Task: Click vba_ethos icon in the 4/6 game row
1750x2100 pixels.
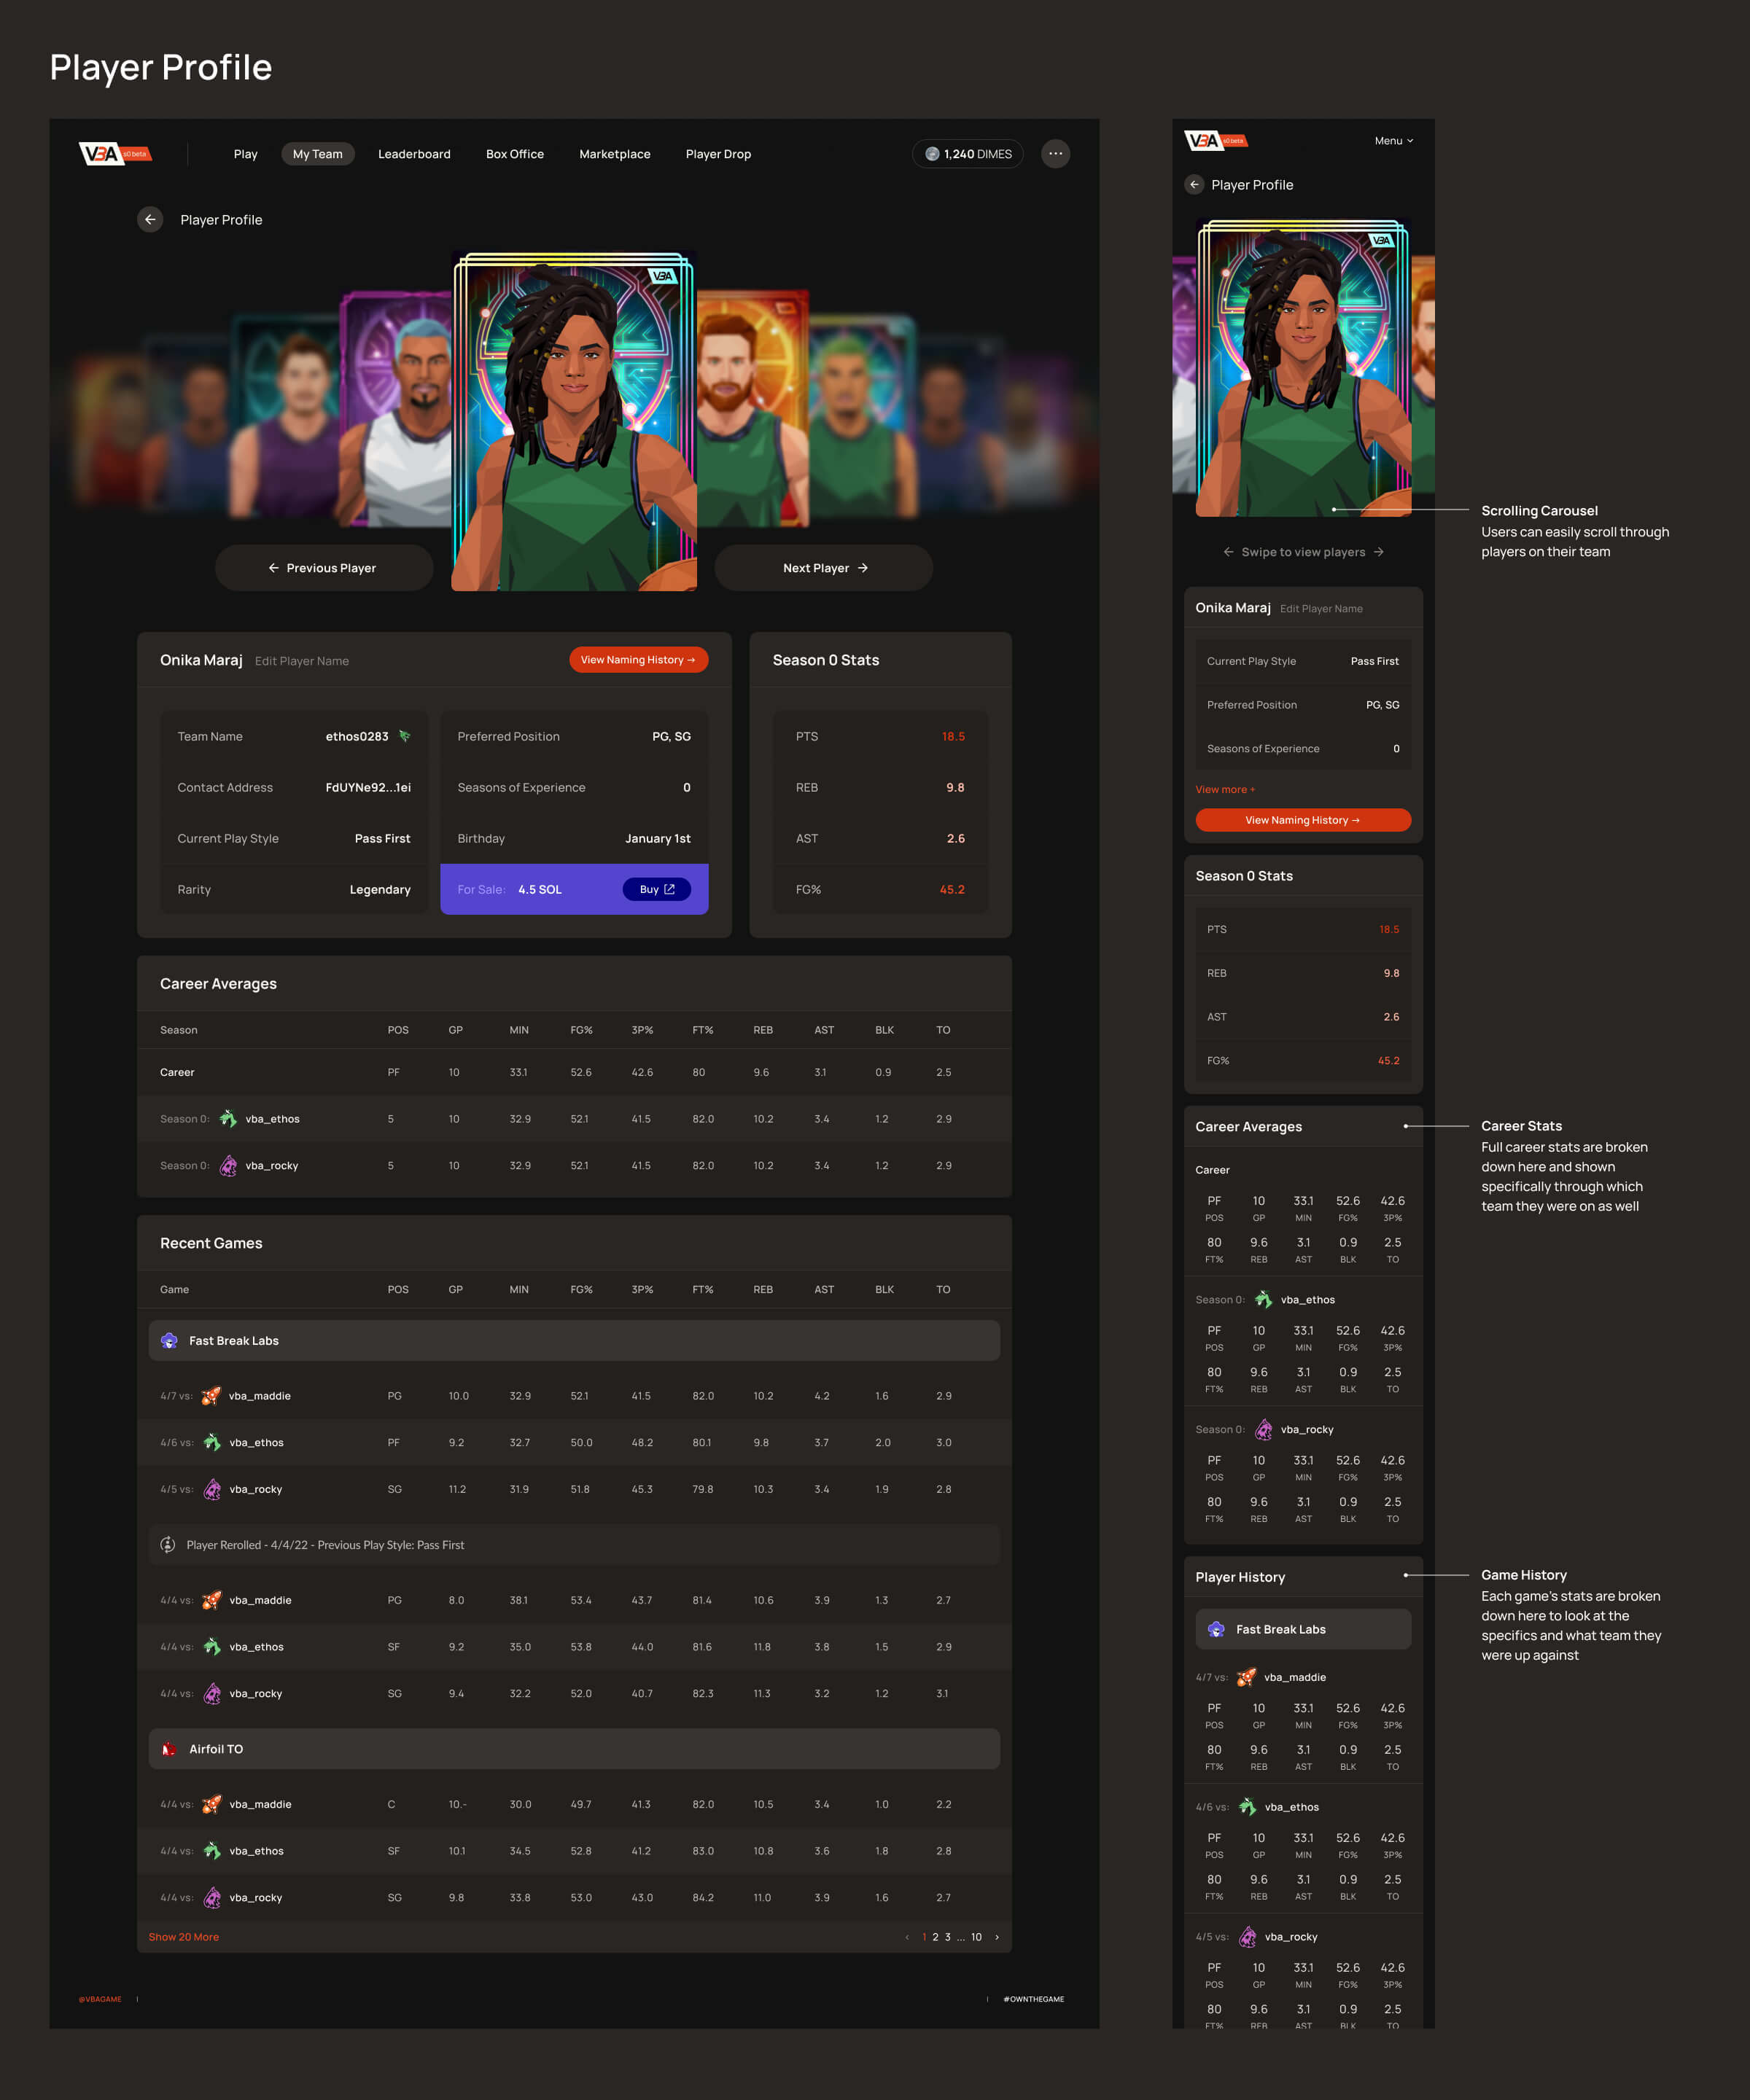Action: point(212,1442)
